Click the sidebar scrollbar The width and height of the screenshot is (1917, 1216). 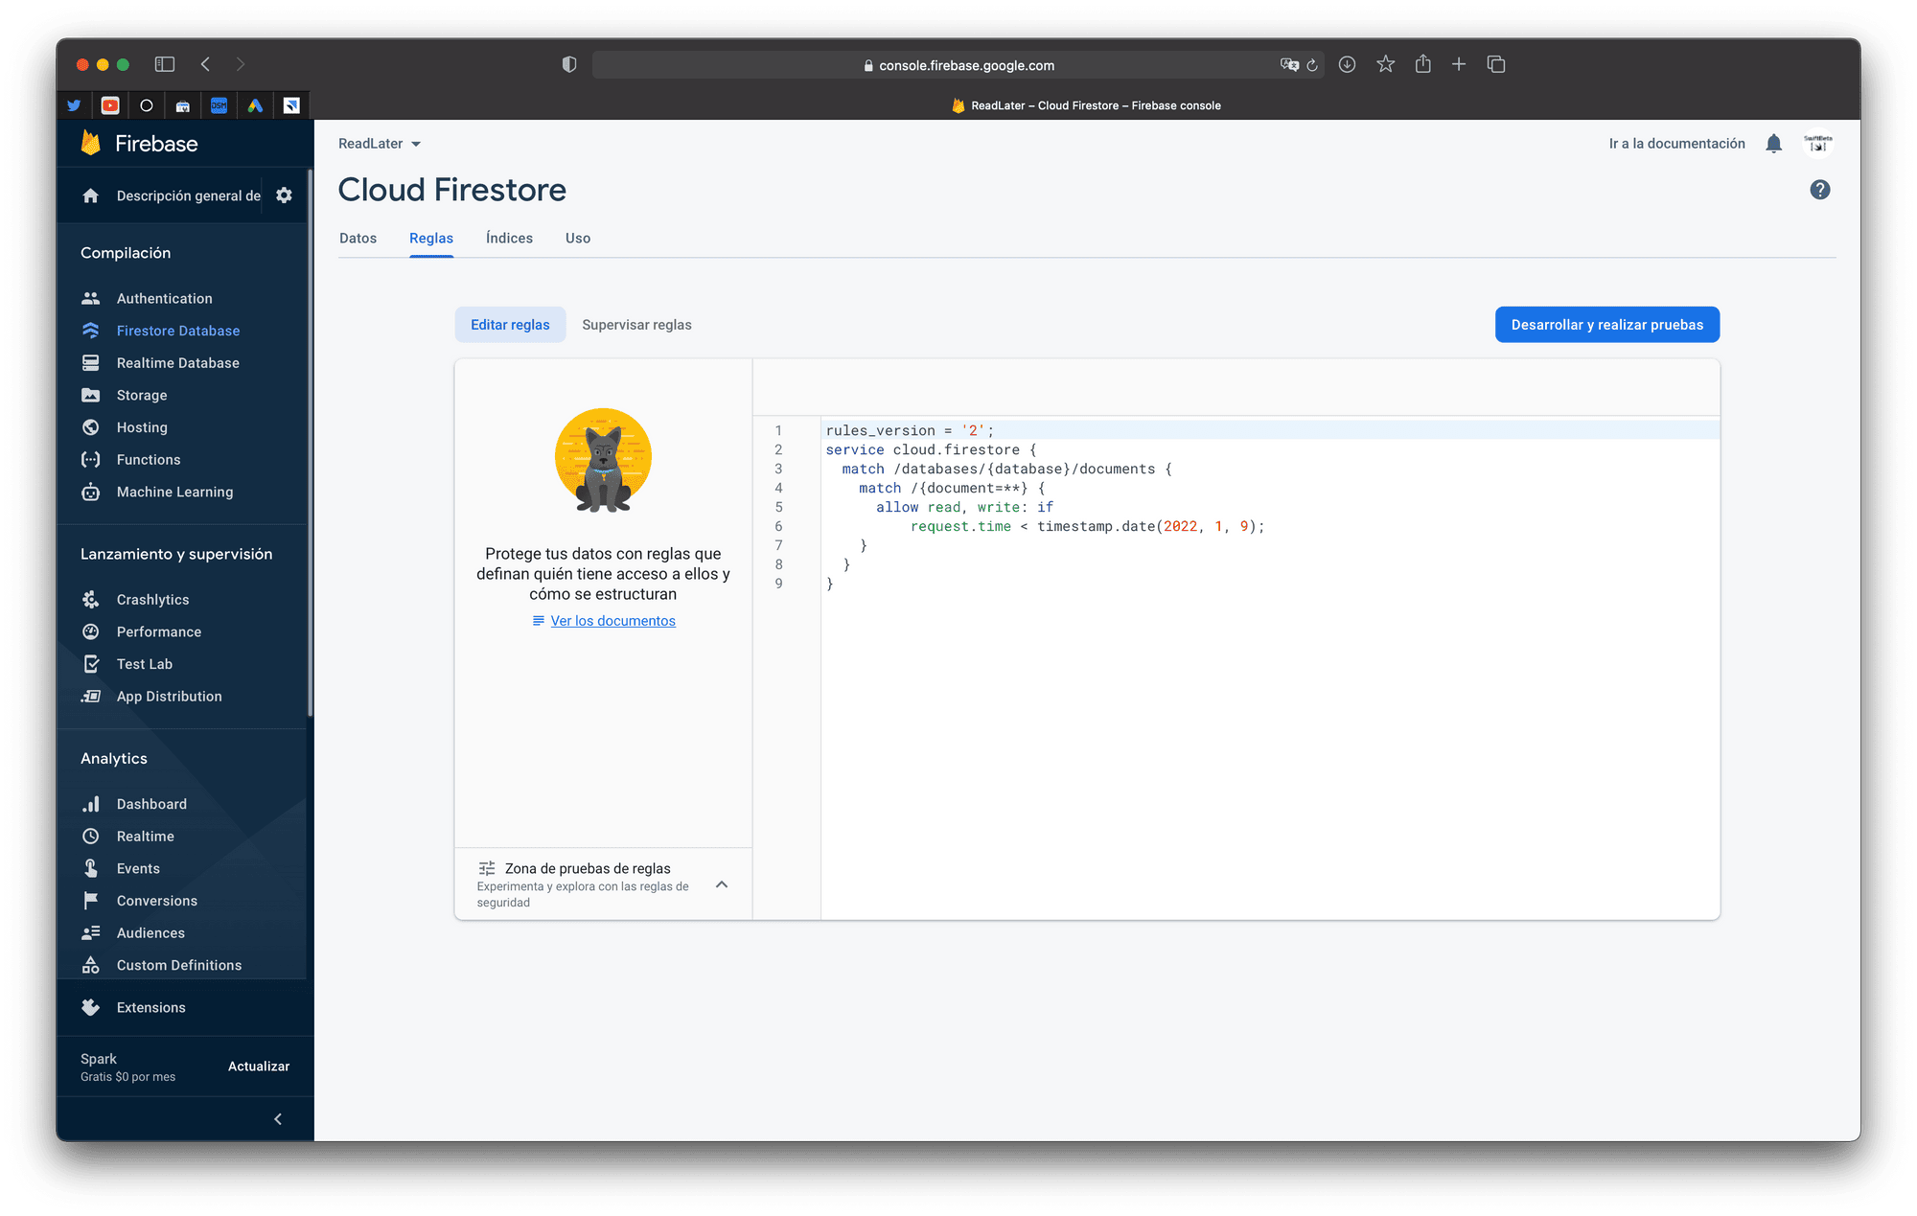point(310,443)
